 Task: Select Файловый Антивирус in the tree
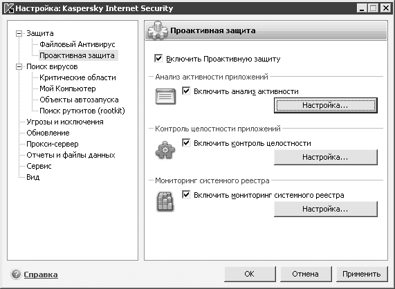[77, 44]
